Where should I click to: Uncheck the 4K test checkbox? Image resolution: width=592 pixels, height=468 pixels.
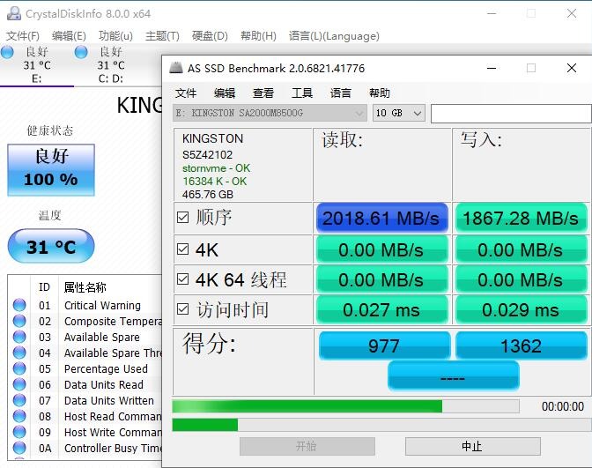[182, 249]
